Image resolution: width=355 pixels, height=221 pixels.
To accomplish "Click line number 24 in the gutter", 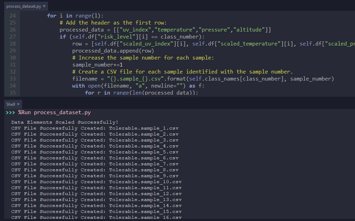I will coord(13,15).
